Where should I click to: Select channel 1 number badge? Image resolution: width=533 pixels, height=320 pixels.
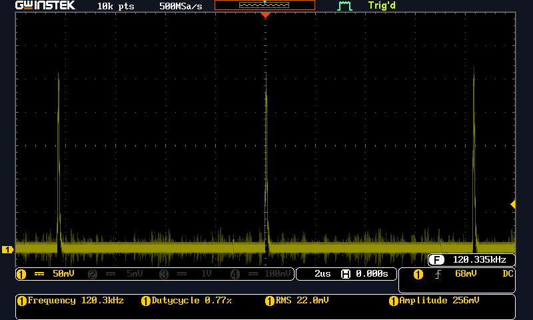[x=21, y=274]
